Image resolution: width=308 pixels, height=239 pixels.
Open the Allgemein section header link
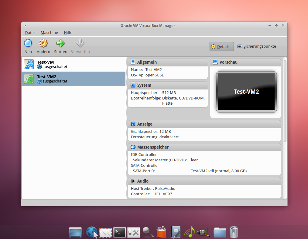147,62
